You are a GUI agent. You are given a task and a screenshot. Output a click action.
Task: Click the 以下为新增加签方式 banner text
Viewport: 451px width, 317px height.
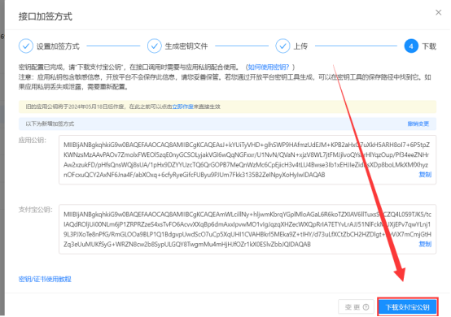point(50,124)
